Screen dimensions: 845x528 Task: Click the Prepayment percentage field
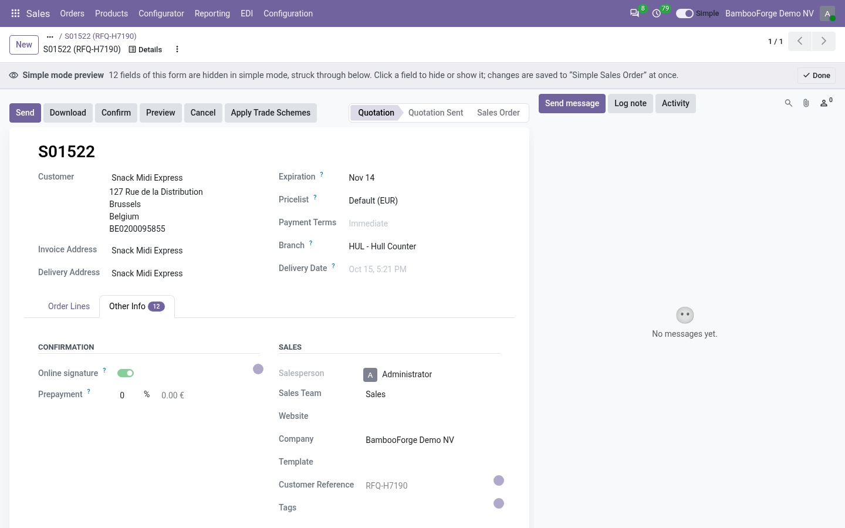(128, 395)
